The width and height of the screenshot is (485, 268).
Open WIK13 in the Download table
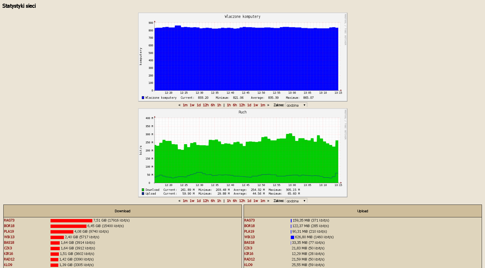point(9,237)
